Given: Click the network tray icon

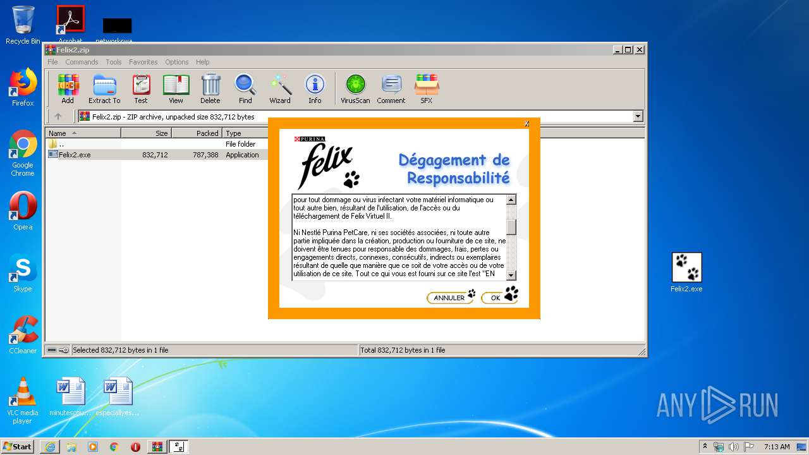Looking at the screenshot, I should 719,447.
